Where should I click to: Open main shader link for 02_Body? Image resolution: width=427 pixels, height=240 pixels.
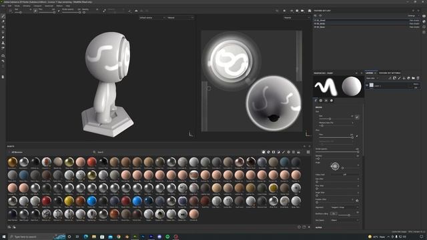[x=414, y=24]
